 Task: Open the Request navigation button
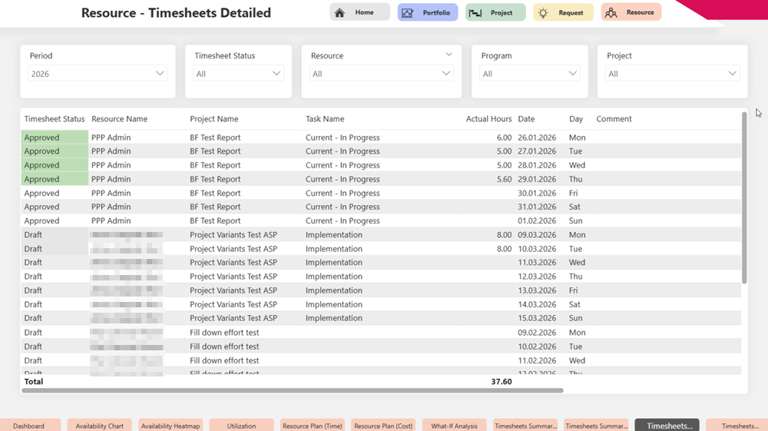[563, 12]
